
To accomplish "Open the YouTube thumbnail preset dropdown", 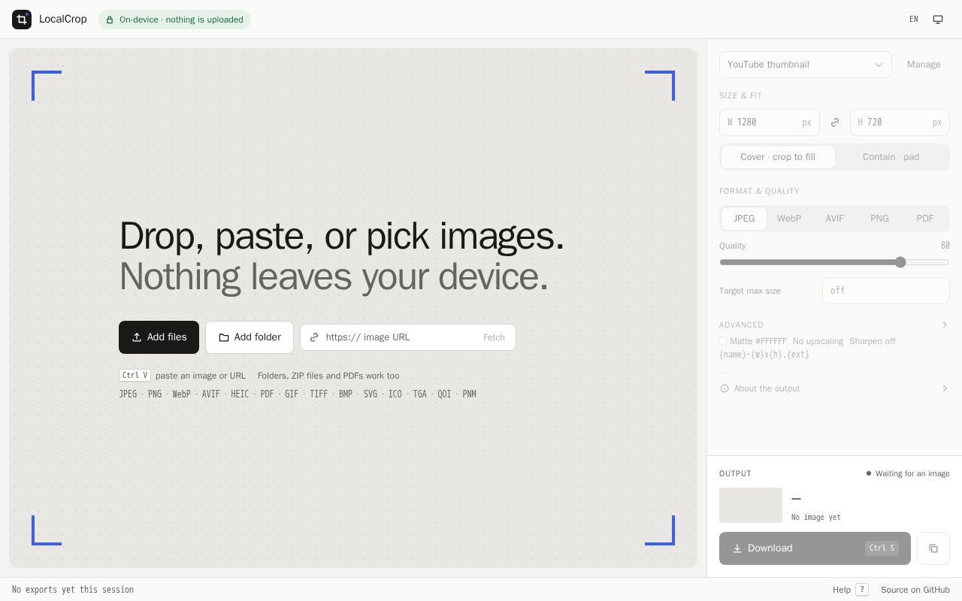I will tap(806, 65).
